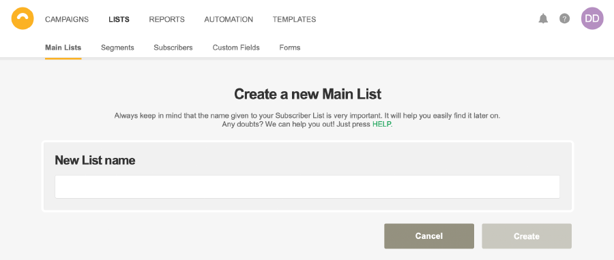Screen dimensions: 614x260
Task: Navigate to Reports
Action: click(x=167, y=19)
